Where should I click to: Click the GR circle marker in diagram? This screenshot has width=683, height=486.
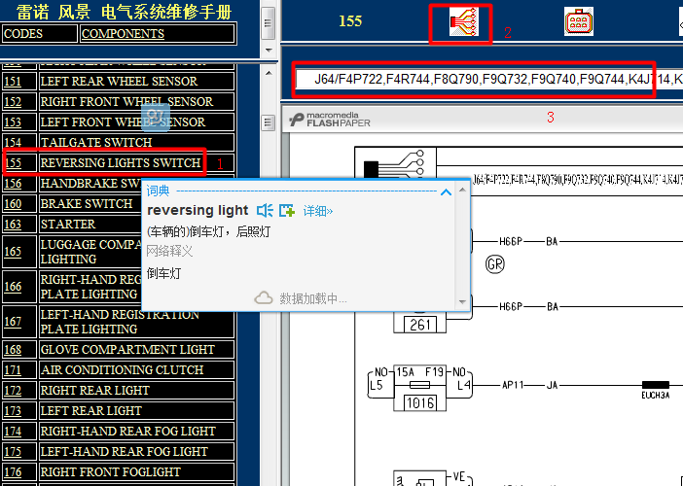(x=495, y=264)
